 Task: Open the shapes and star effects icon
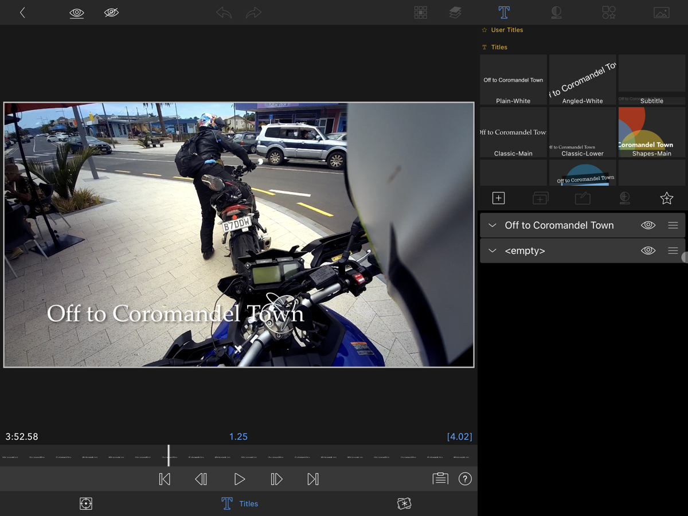[x=609, y=13]
